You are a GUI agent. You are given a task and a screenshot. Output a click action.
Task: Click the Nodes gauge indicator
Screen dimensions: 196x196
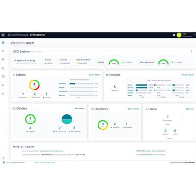[114, 62]
